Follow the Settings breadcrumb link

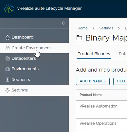coord(106,28)
